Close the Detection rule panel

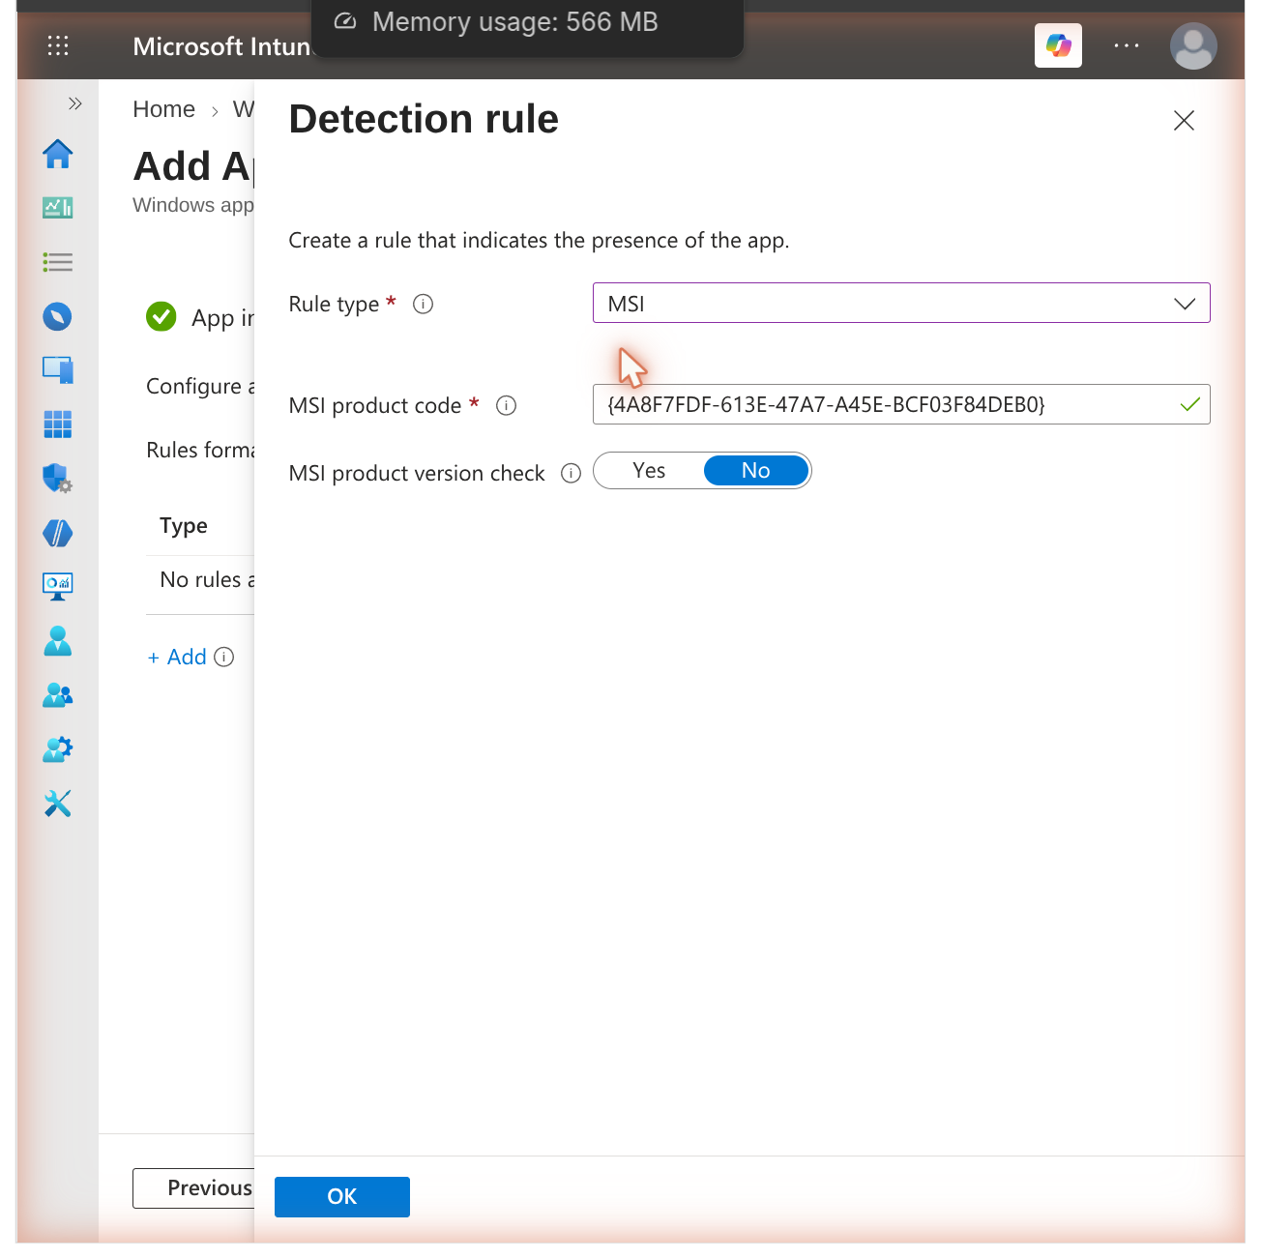(1184, 120)
